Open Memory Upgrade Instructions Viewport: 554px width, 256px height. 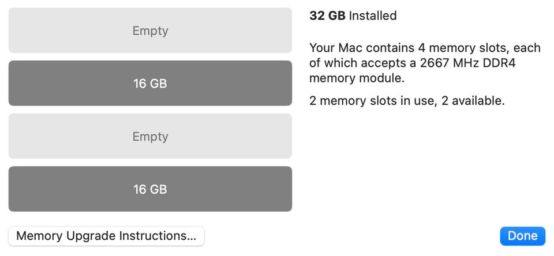pyautogui.click(x=106, y=236)
